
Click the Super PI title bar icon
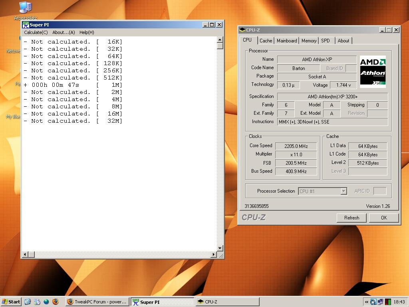26,25
